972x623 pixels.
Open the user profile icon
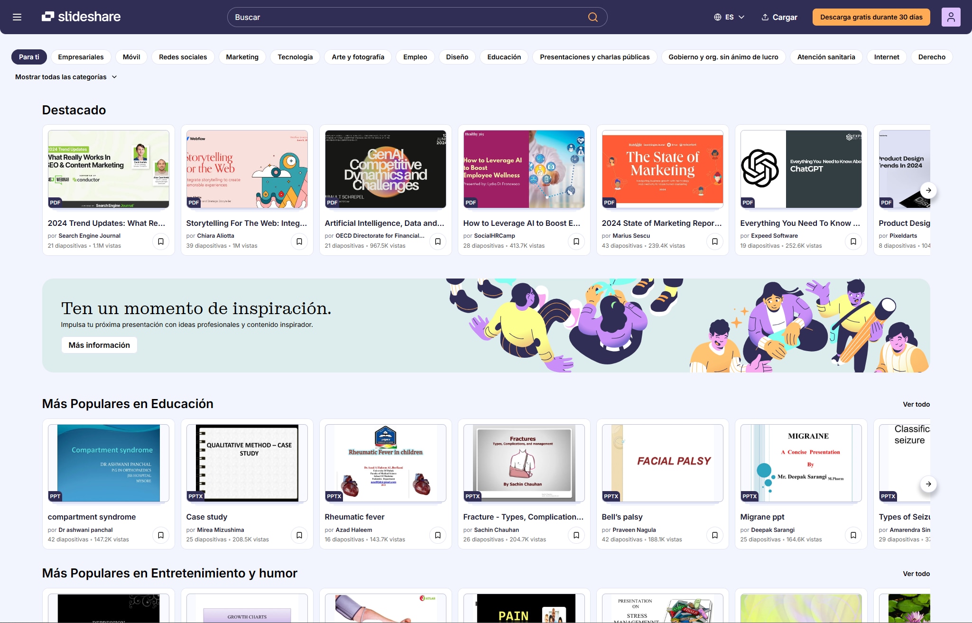tap(951, 17)
